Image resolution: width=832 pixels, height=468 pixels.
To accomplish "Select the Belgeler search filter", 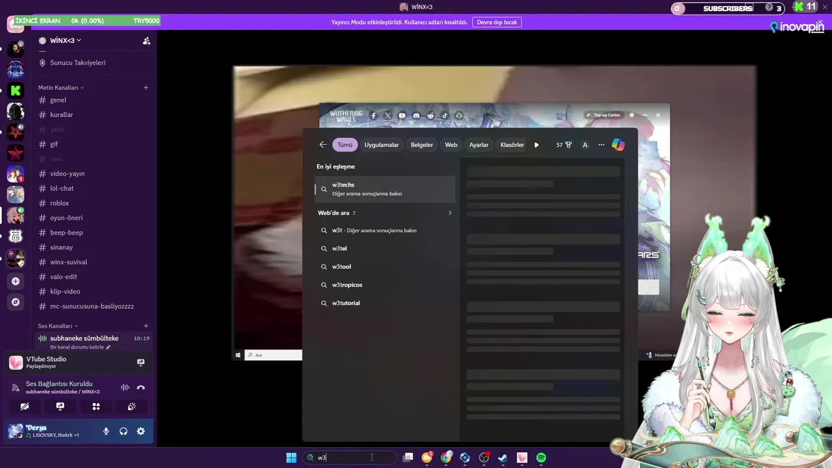I will click(x=422, y=145).
